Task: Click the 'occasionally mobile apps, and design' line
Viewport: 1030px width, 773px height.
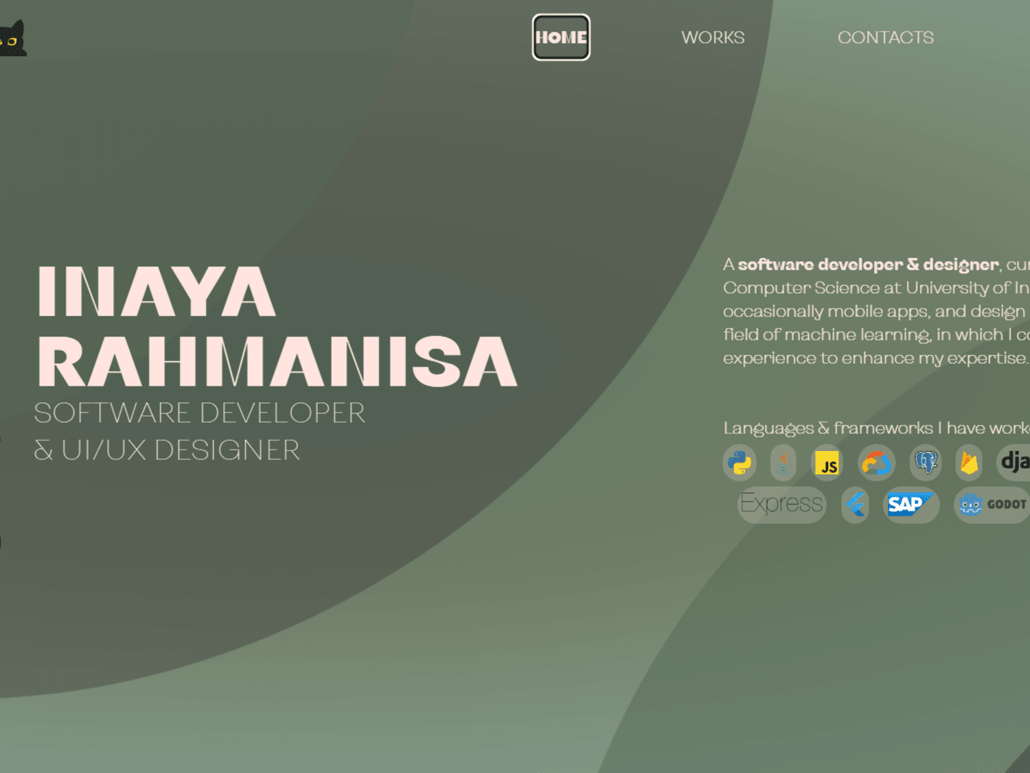Action: tap(874, 312)
